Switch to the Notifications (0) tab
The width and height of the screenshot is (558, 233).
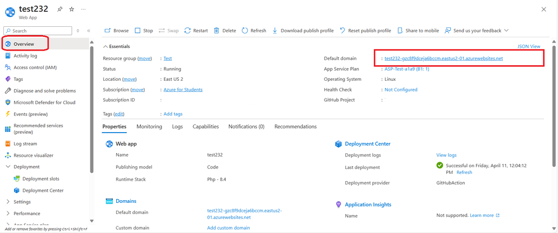[x=246, y=127]
